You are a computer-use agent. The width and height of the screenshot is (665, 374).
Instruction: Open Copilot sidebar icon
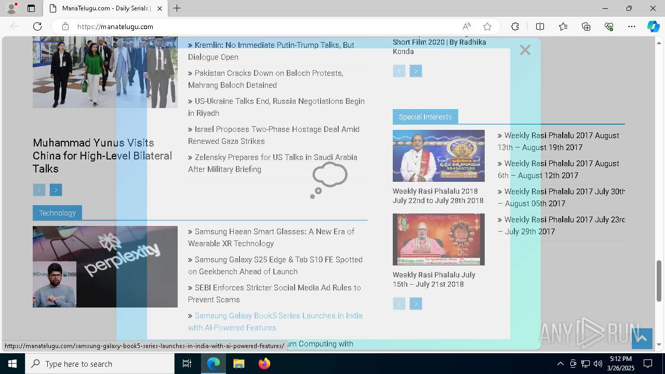pos(653,26)
